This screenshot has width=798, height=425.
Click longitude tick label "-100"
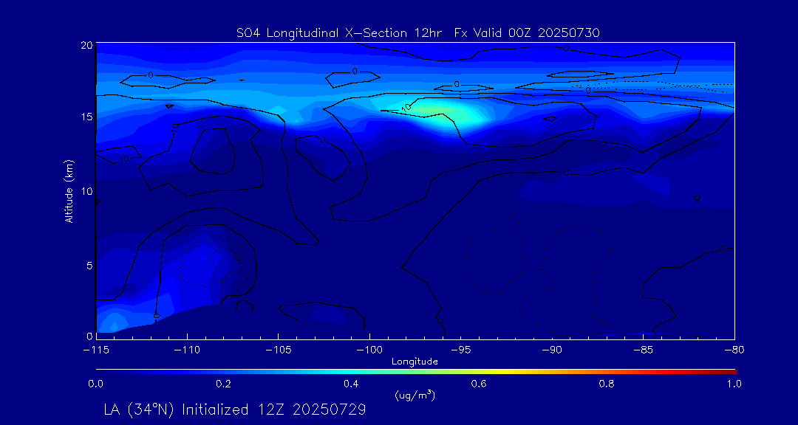(369, 350)
